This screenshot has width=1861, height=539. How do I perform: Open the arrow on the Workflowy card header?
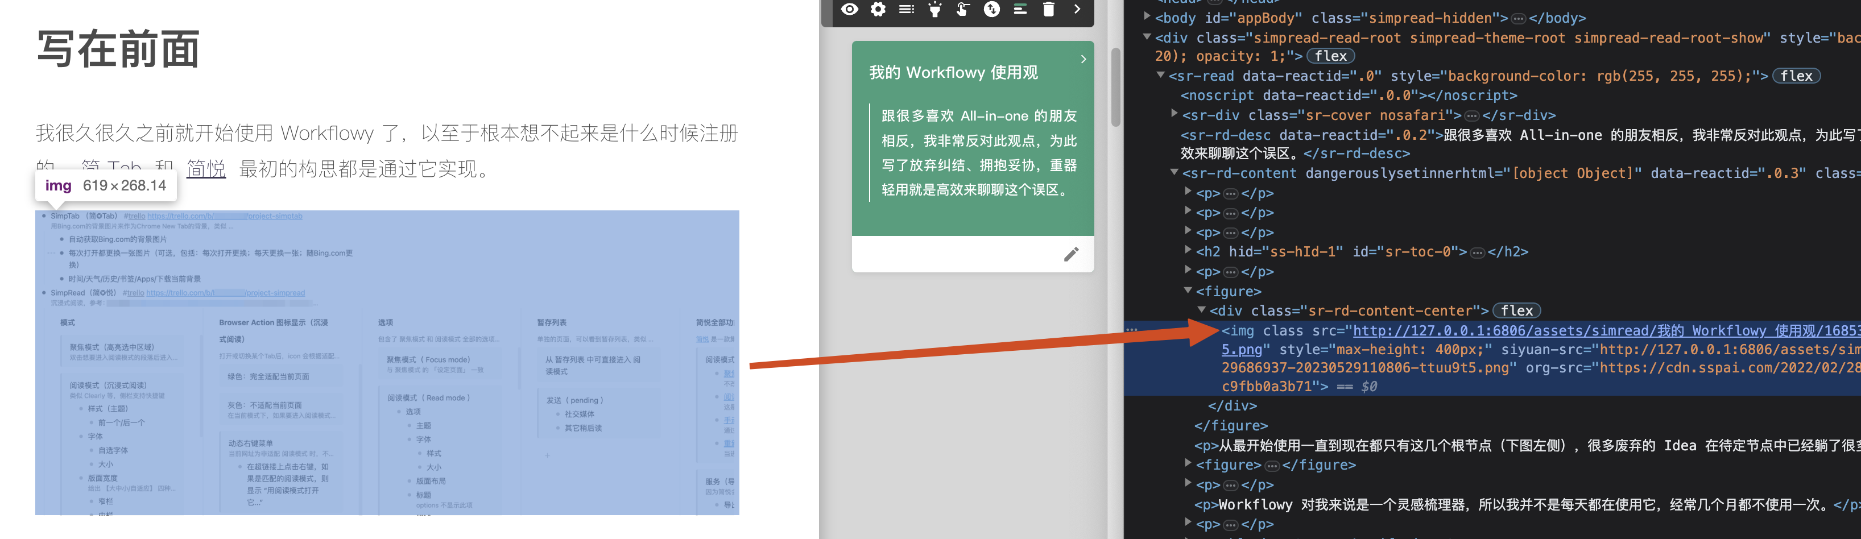tap(1082, 59)
